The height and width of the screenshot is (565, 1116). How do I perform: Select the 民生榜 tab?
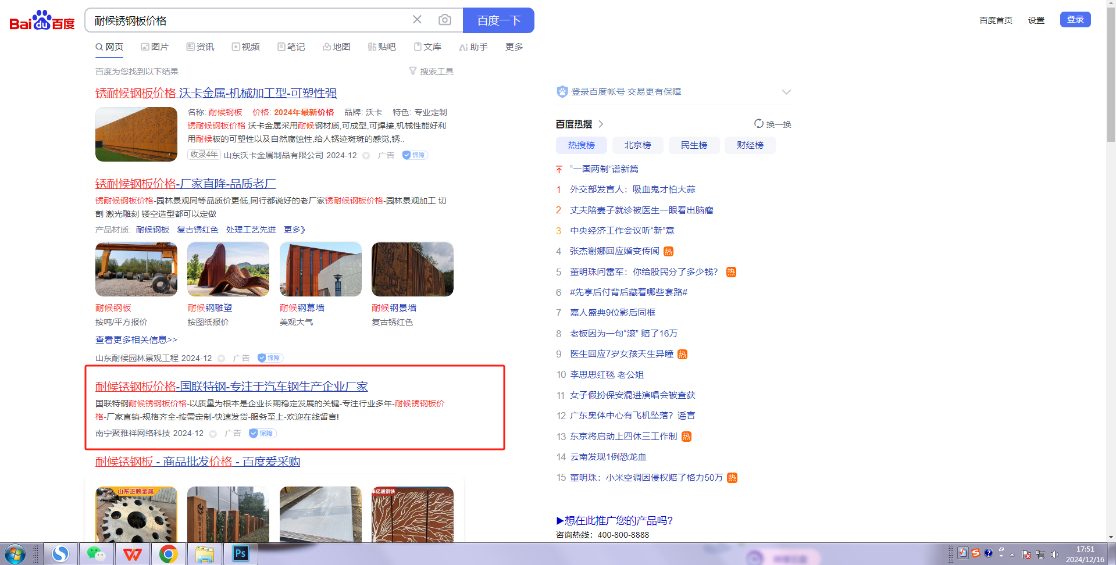point(694,145)
